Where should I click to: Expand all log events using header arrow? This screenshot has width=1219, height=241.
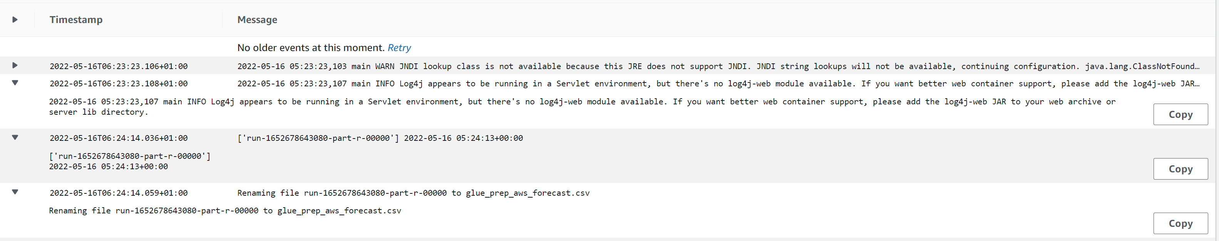tap(15, 20)
